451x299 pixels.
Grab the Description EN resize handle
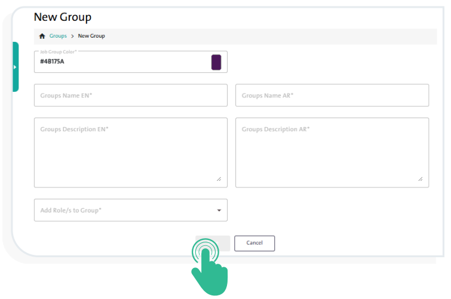[219, 179]
